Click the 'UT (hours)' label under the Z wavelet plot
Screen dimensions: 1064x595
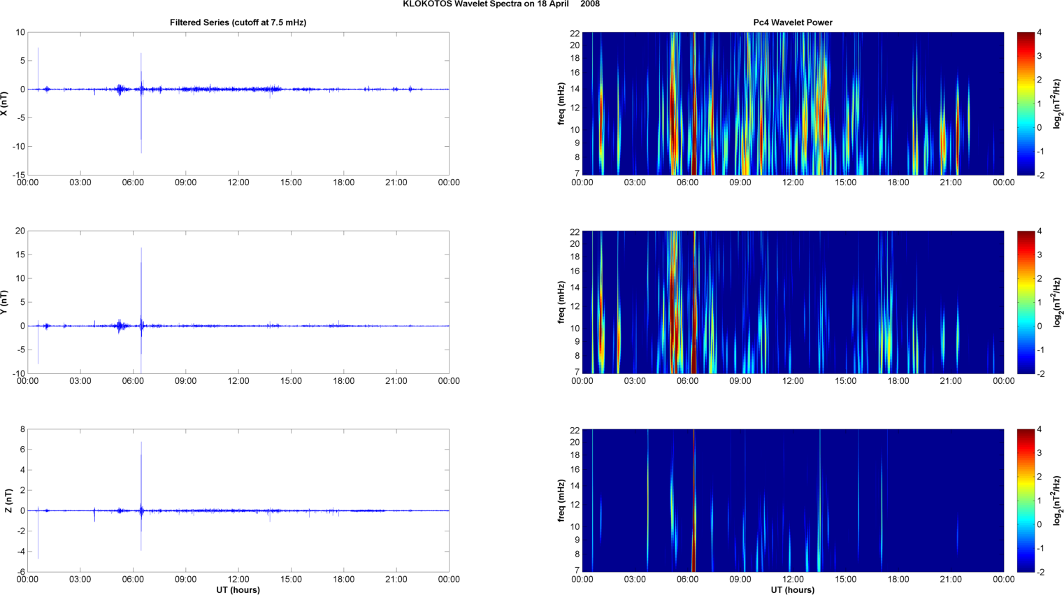click(x=793, y=590)
